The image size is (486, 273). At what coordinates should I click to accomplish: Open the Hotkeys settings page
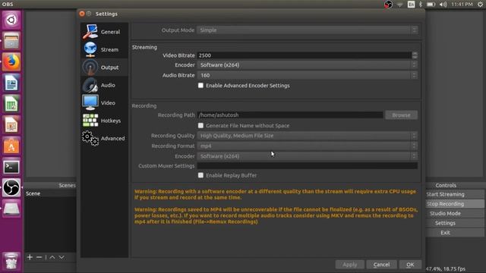(x=105, y=121)
